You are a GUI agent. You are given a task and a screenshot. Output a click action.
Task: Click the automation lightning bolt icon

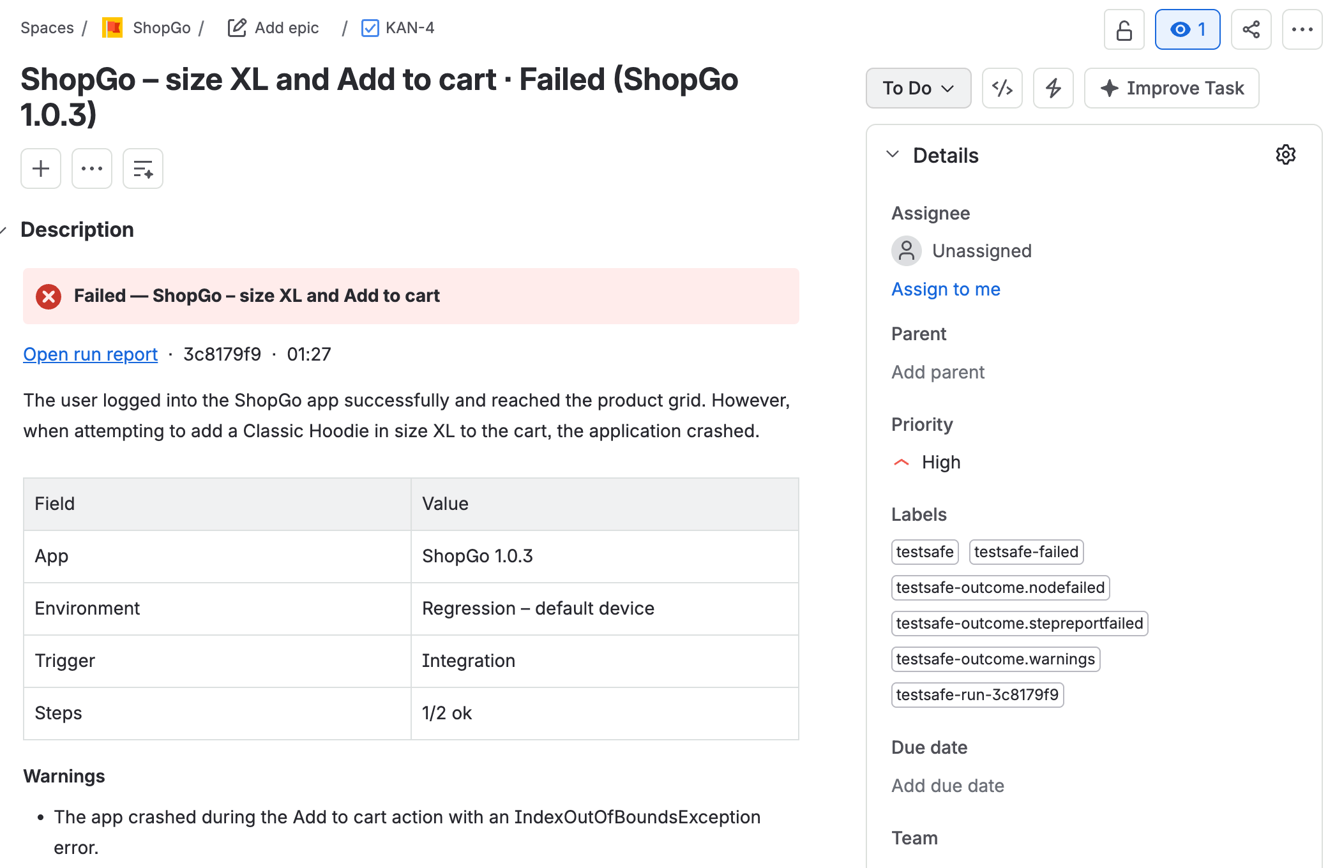1053,88
